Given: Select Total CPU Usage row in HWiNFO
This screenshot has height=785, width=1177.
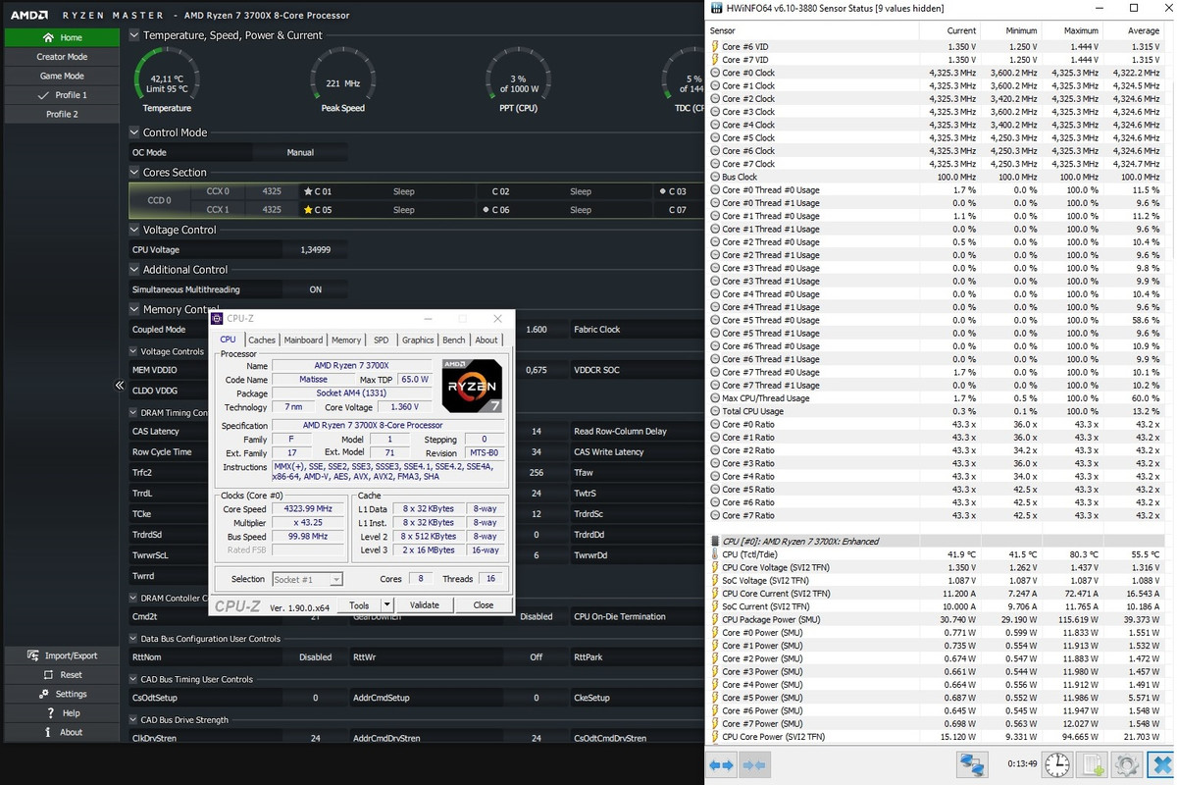Looking at the screenshot, I should click(x=940, y=411).
